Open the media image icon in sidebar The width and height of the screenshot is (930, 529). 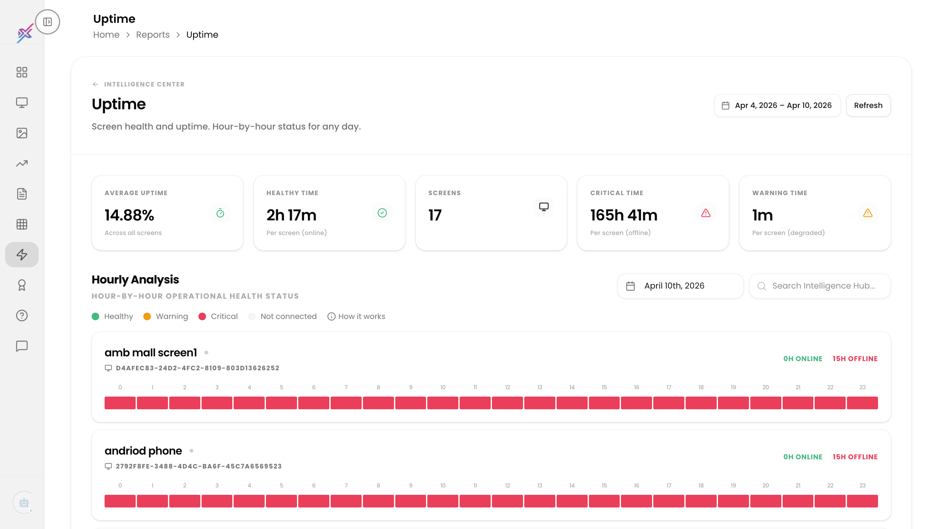coord(22,133)
